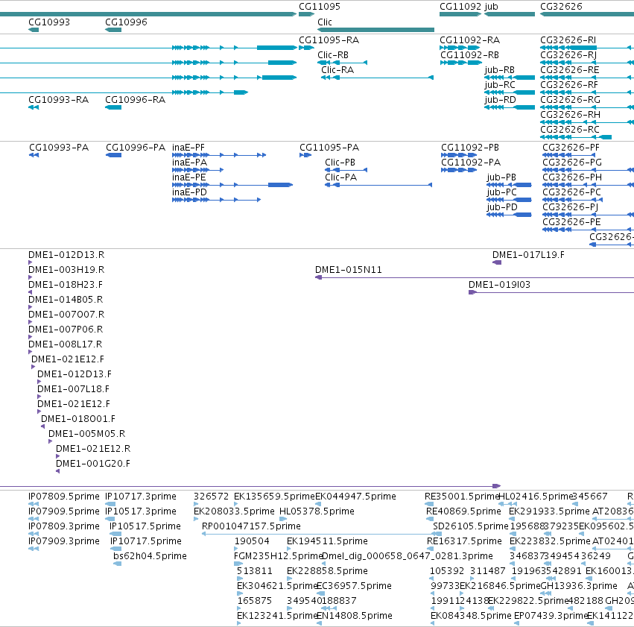The image size is (634, 627).
Task: Select the EK208033.5prime EST
Action: click(x=196, y=519)
